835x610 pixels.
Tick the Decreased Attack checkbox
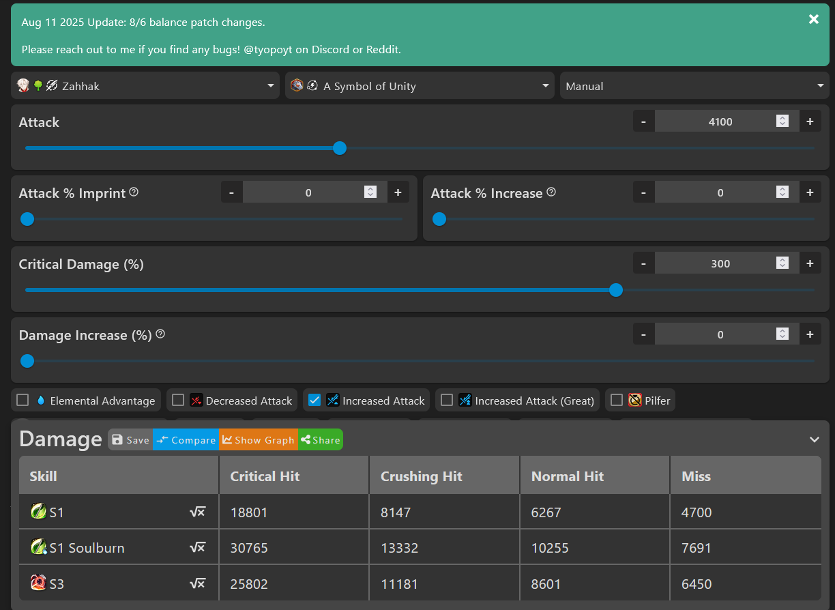(x=178, y=401)
